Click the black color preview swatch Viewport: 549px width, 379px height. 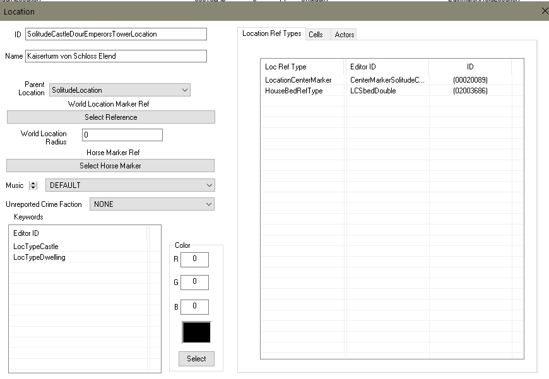coord(196,332)
